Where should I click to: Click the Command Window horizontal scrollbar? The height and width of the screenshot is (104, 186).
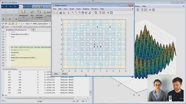coord(40,98)
